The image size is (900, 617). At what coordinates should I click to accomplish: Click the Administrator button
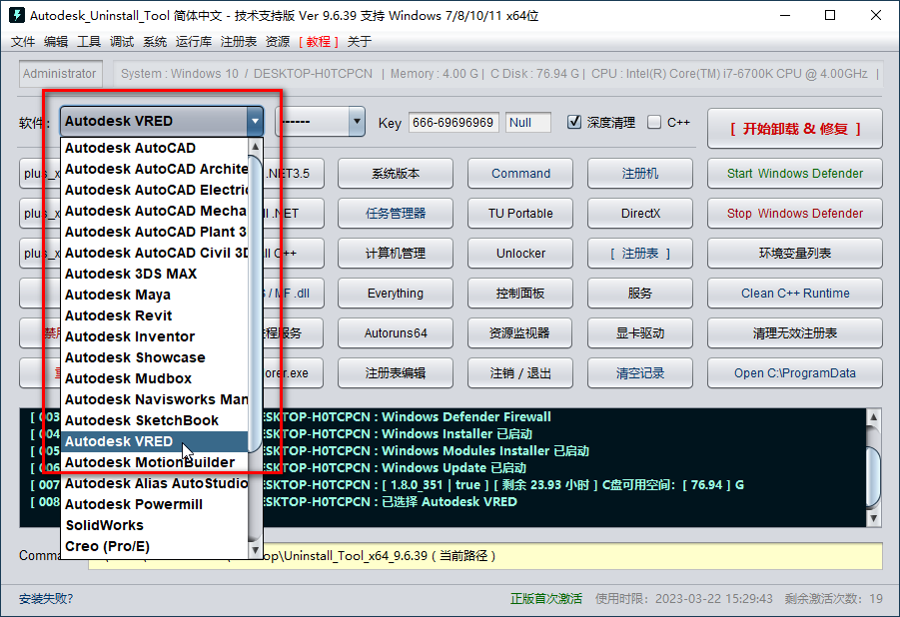click(x=60, y=74)
